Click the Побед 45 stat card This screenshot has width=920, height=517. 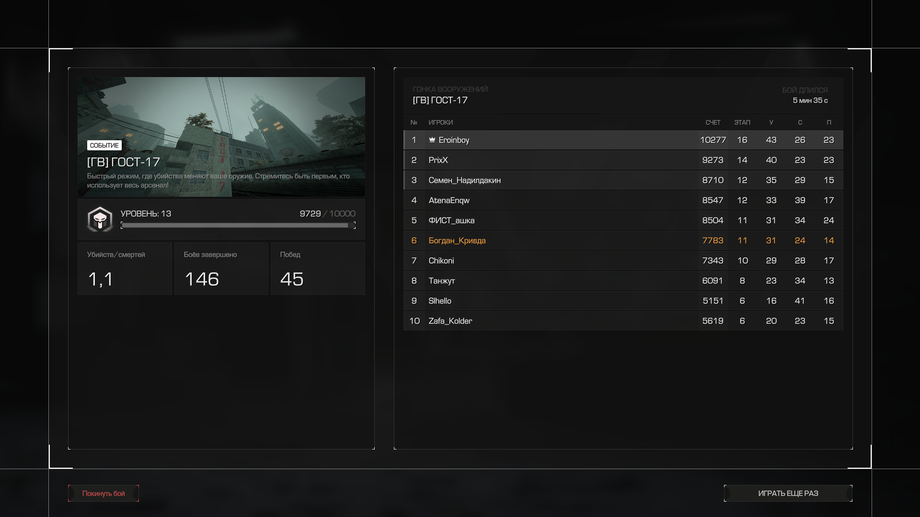point(318,269)
